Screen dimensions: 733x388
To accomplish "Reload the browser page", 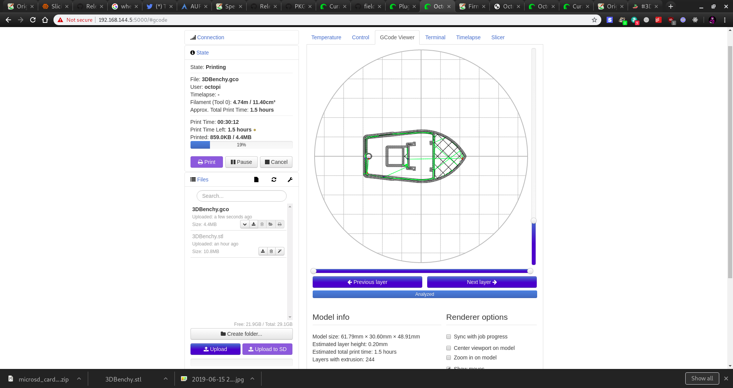I will [33, 20].
